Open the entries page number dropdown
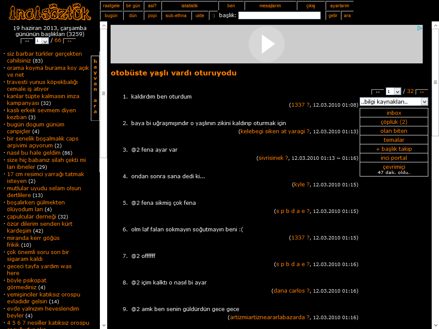Viewport: 439px width, 329px height. pos(394,92)
